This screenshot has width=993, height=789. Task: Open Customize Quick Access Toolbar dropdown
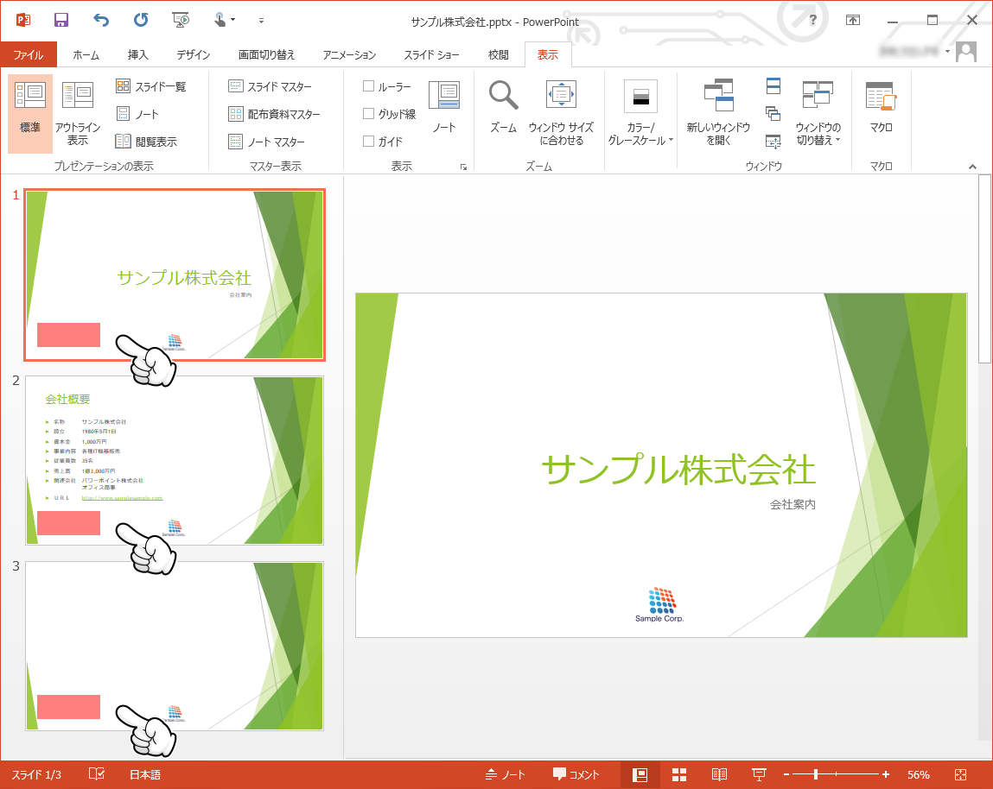click(261, 21)
